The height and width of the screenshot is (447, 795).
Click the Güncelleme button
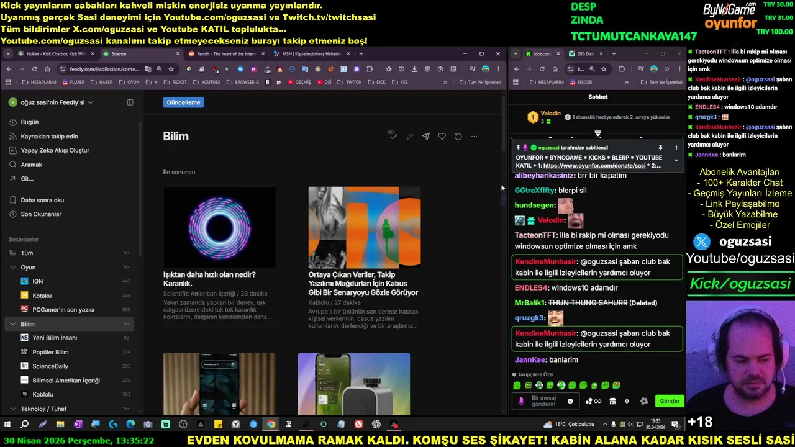[x=183, y=102]
